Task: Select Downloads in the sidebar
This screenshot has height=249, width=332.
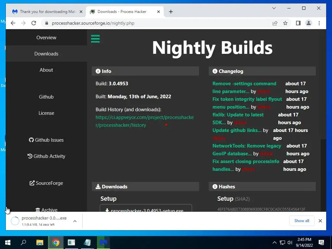Action: [46, 54]
